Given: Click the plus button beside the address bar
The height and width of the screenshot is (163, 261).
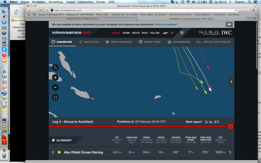Looking at the screenshot, I should point(47,10).
